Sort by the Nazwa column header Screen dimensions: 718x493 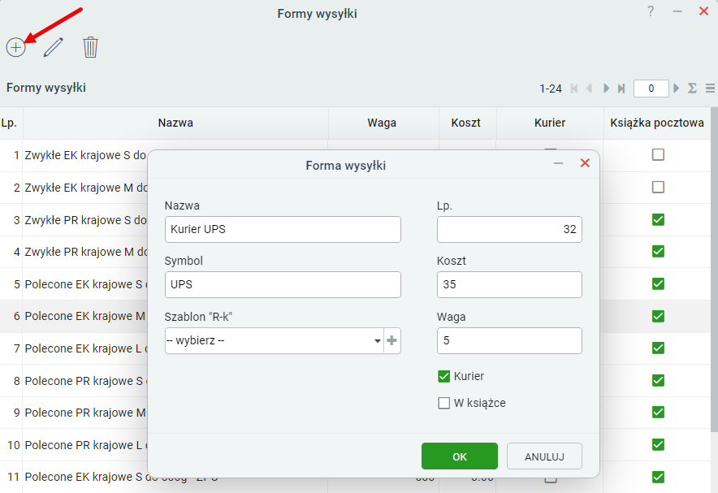pos(175,123)
